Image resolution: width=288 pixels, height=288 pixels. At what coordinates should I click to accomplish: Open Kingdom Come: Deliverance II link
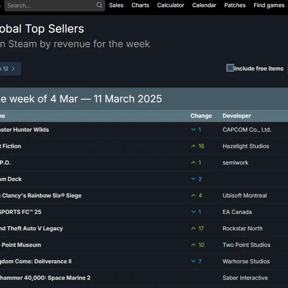coord(36,262)
